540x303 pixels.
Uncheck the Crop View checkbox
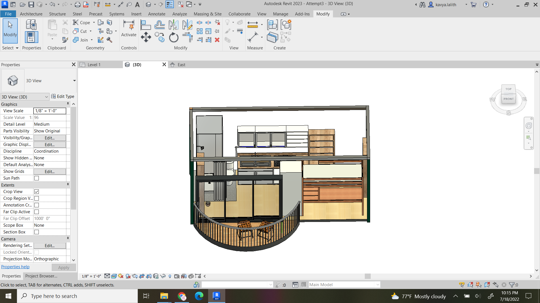tap(37, 192)
